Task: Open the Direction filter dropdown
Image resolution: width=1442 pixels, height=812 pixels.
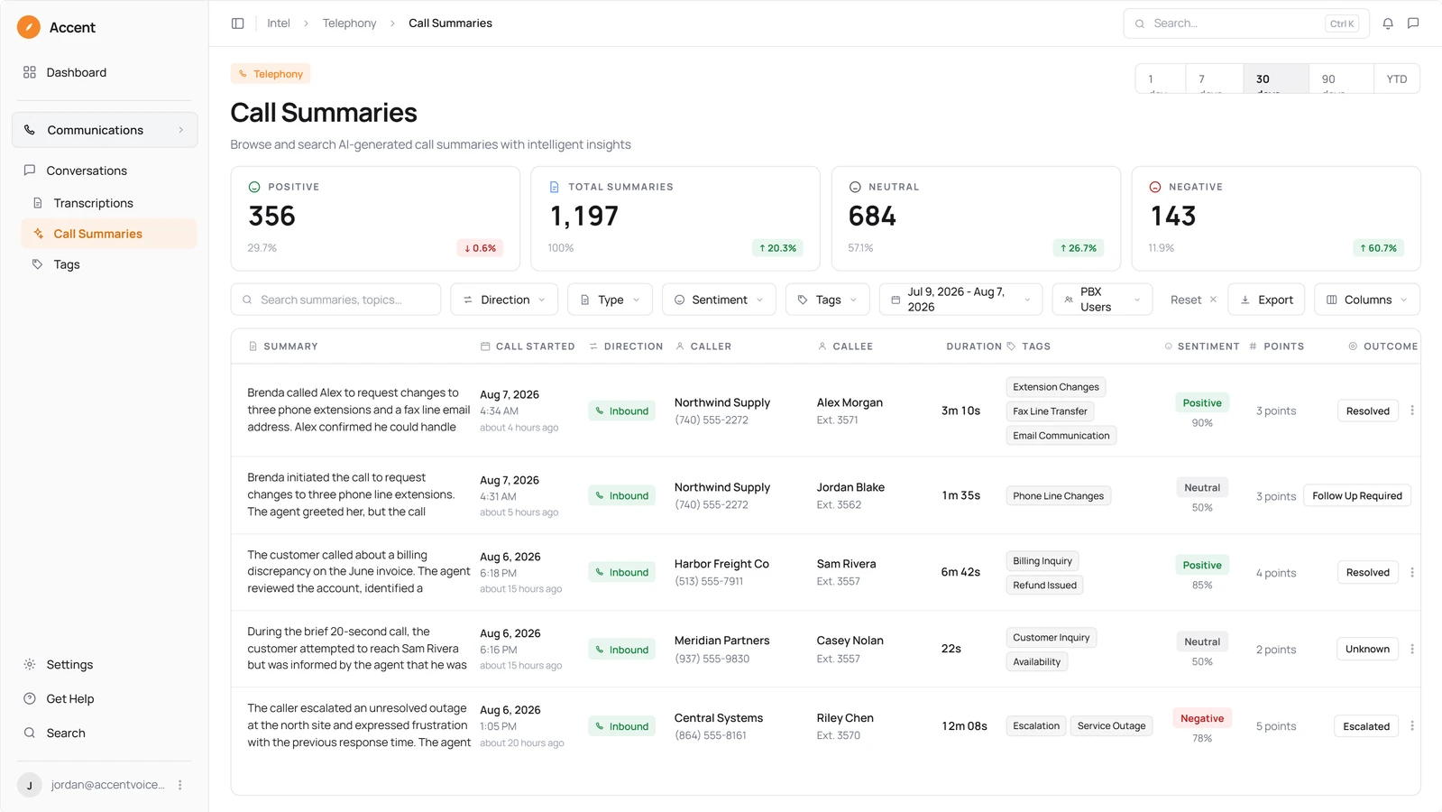Action: (504, 300)
